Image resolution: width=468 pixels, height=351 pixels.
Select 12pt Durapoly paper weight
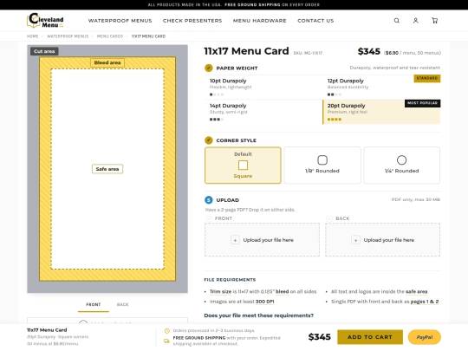click(381, 88)
